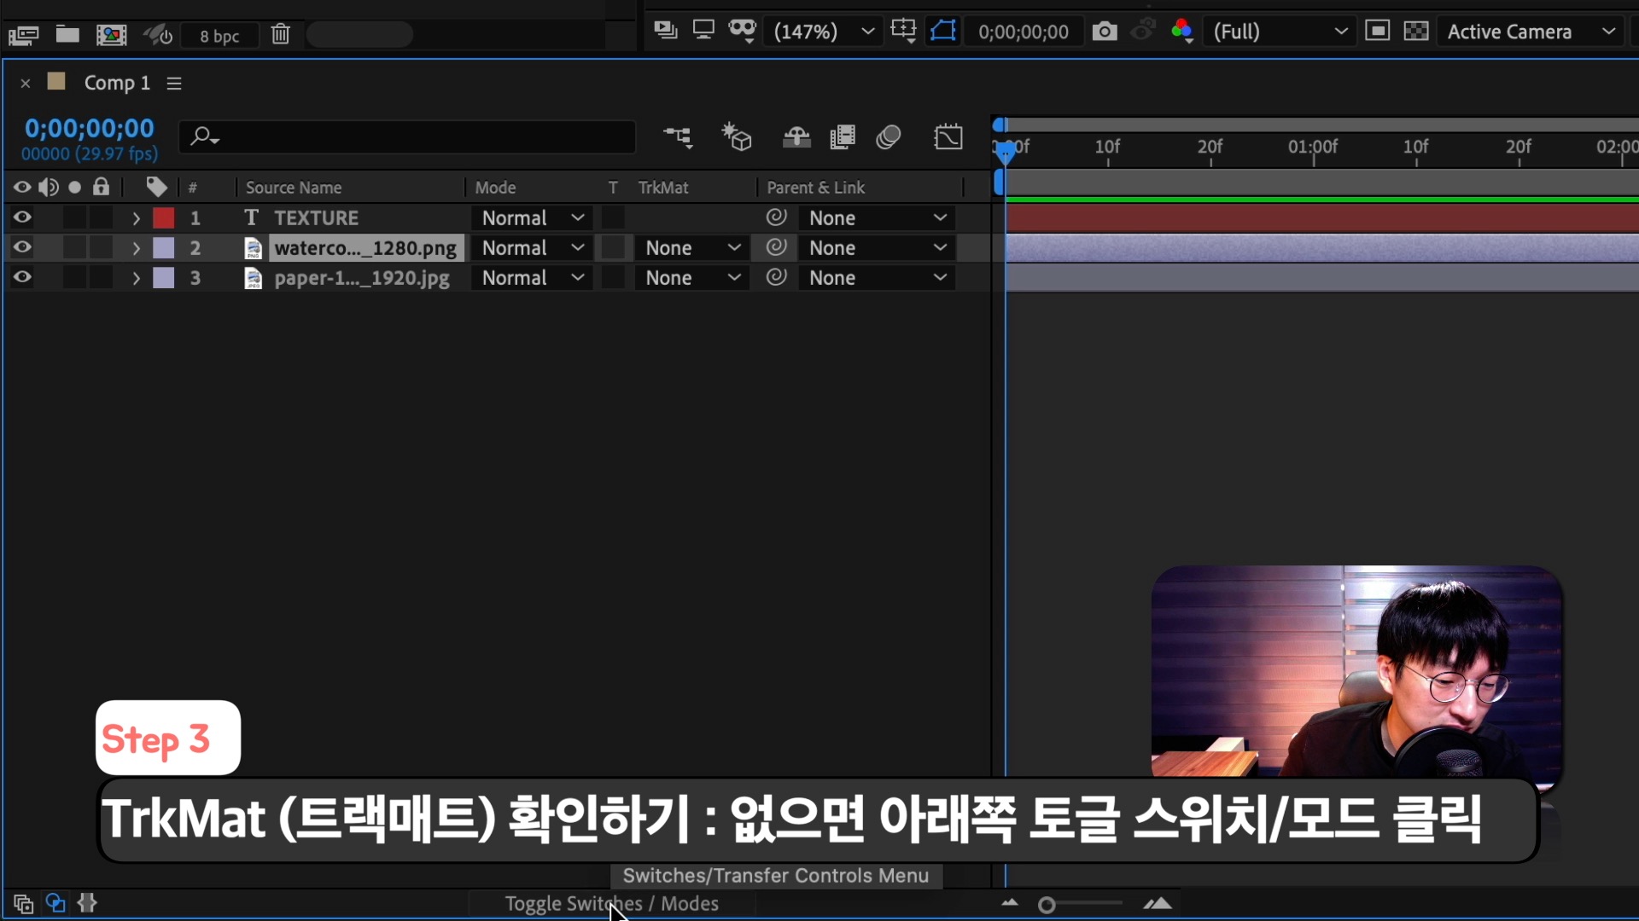
Task: Click Toggle Switches / Modes button
Action: coord(611,903)
